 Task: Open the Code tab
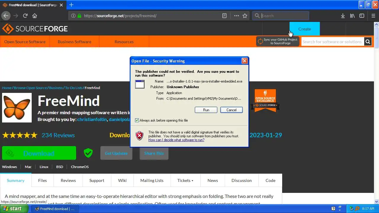coord(270,180)
